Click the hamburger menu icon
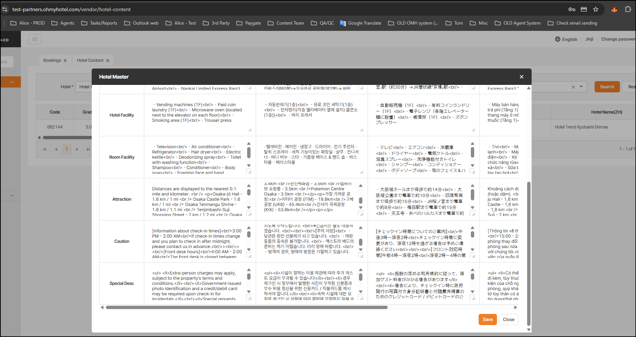This screenshot has width=636, height=337. coord(35,39)
